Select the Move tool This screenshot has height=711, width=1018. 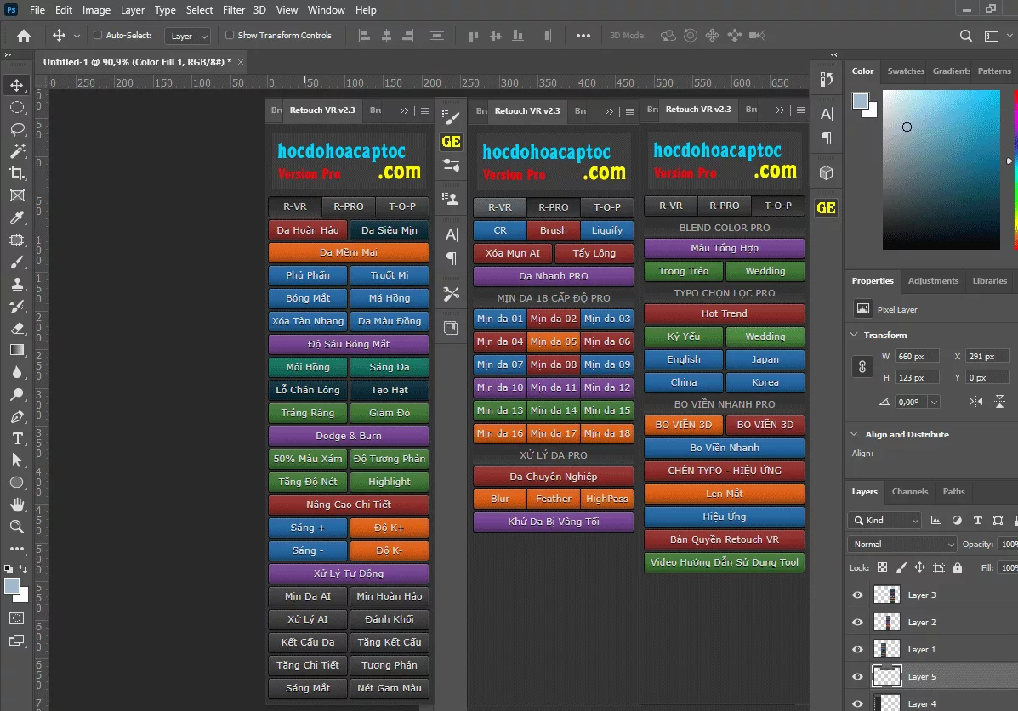pyautogui.click(x=17, y=85)
